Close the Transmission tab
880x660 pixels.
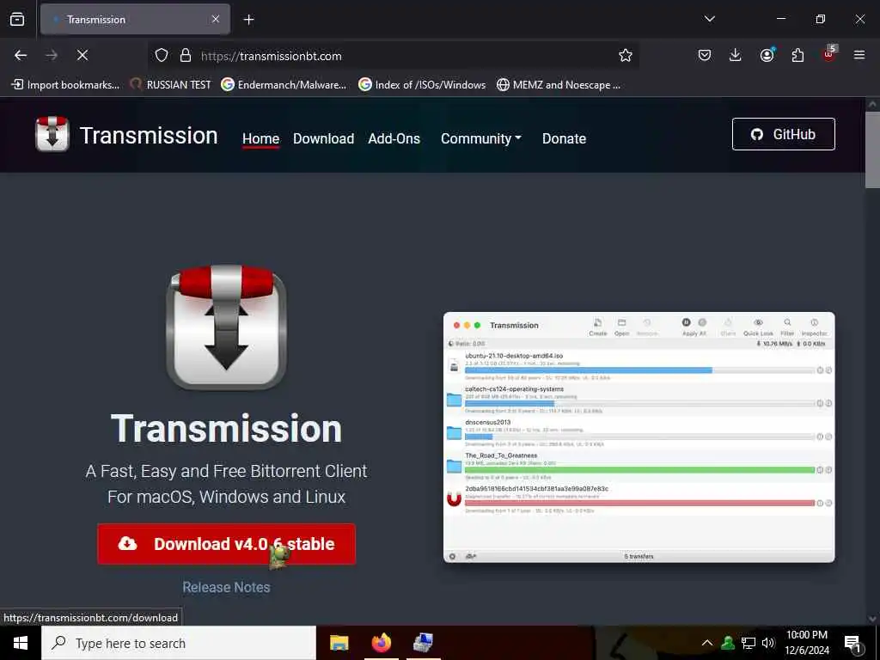point(216,19)
